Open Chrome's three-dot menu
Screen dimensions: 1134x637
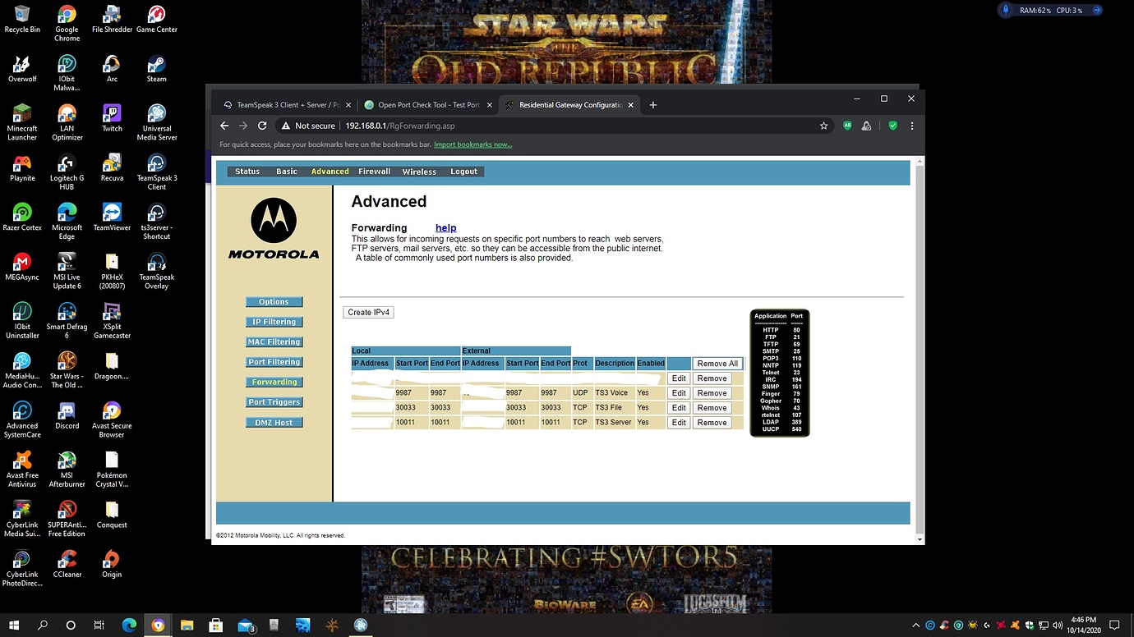[x=911, y=126]
